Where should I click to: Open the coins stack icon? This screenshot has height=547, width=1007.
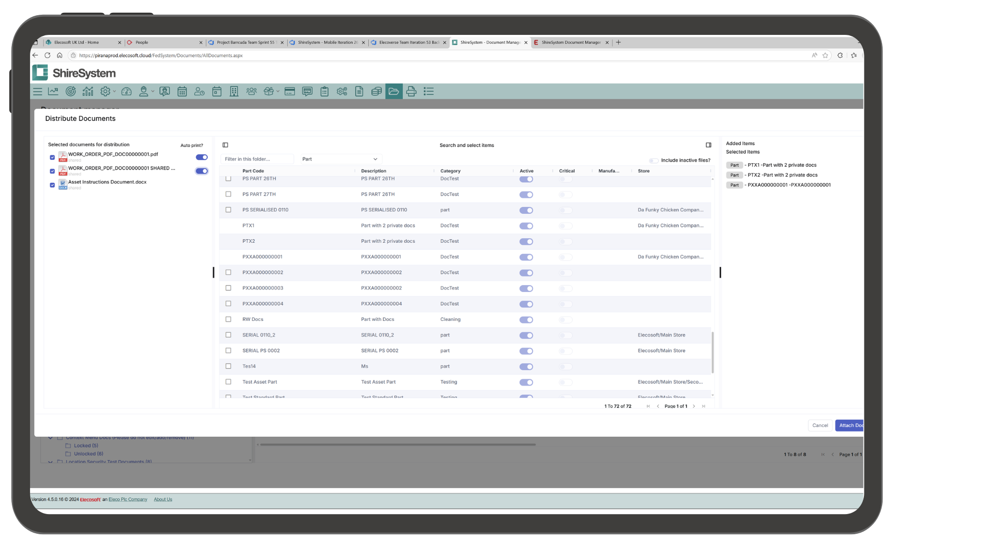coord(376,91)
